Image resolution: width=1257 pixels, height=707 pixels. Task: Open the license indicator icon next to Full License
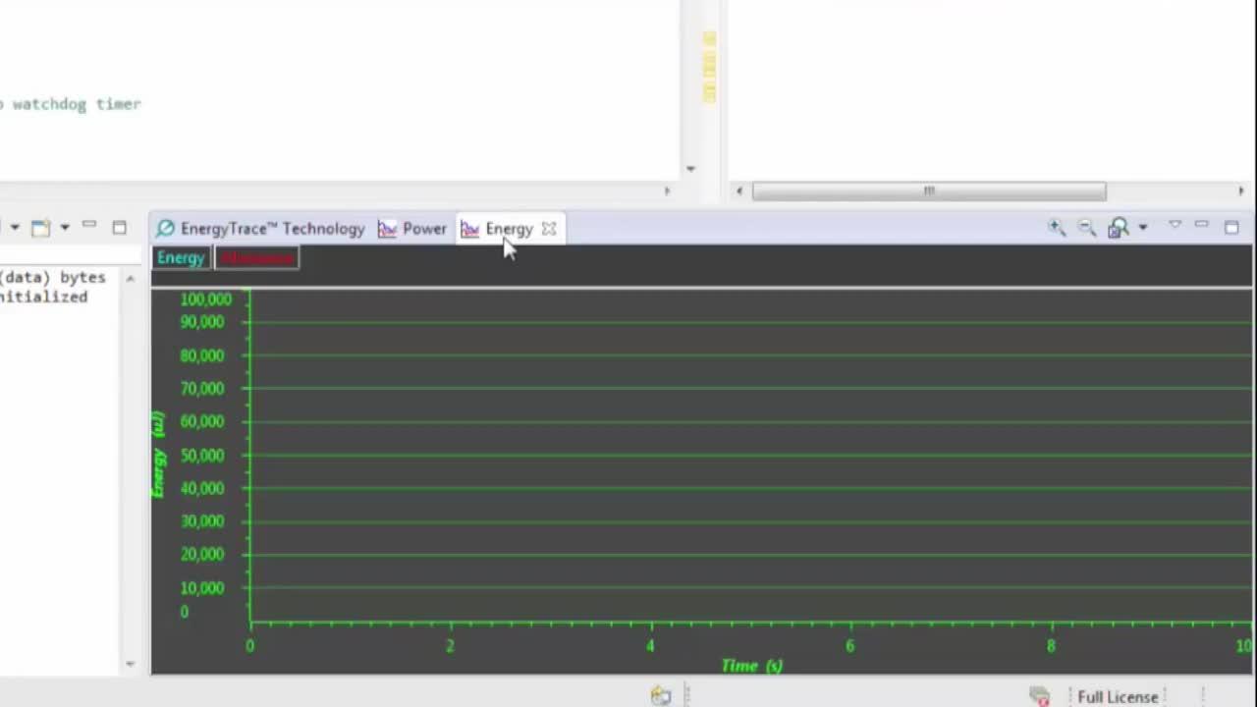click(x=1039, y=696)
